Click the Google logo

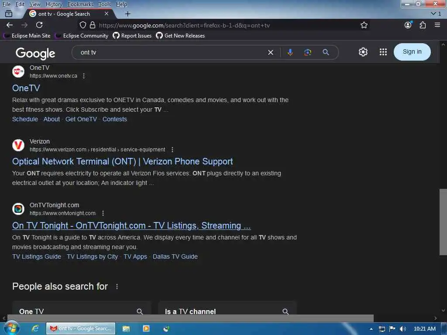pos(35,53)
